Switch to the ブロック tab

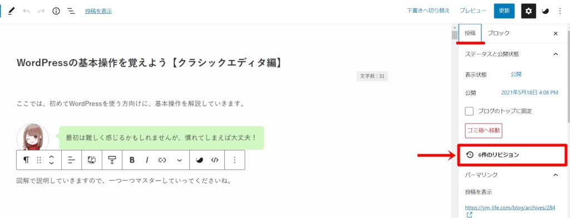(498, 33)
